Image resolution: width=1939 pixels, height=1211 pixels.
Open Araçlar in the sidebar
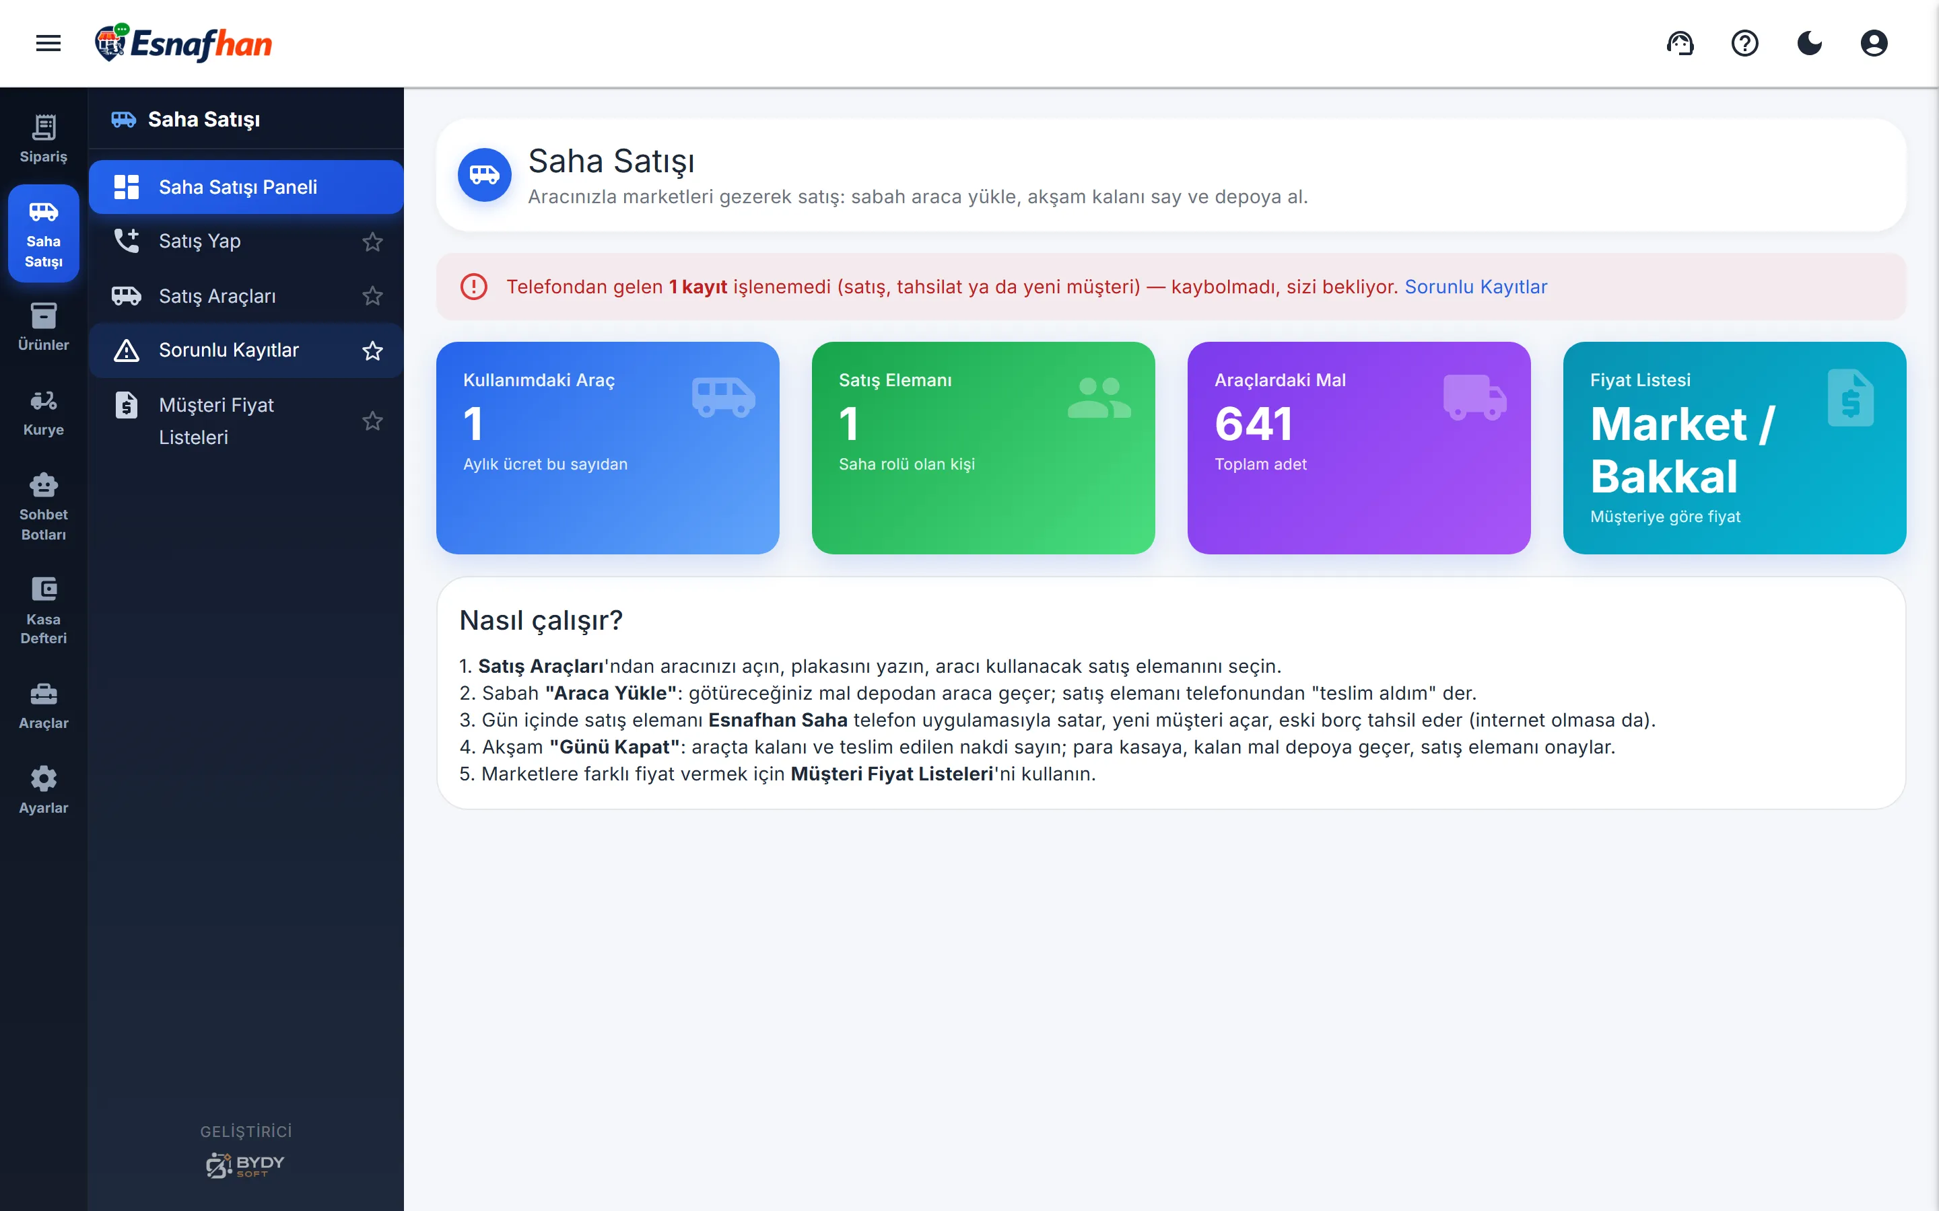point(43,706)
